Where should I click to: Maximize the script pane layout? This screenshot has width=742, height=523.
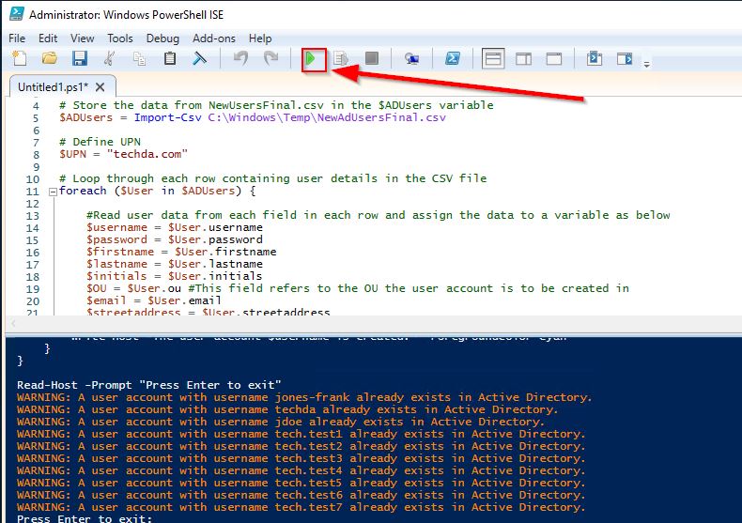553,59
